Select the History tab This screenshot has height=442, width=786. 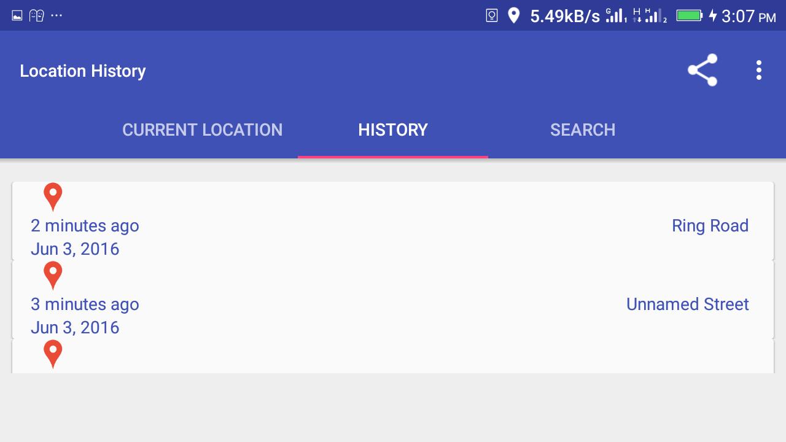[393, 130]
